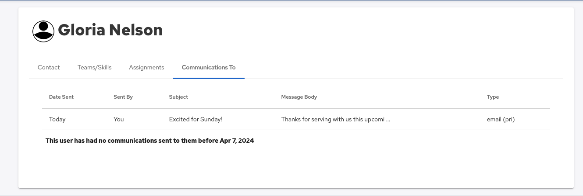Click the 'email (pri)' type cell
This screenshot has height=196, width=583.
[501, 119]
